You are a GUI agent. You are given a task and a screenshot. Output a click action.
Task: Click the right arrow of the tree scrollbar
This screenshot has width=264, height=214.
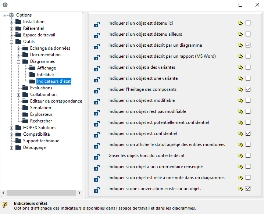tap(79, 193)
